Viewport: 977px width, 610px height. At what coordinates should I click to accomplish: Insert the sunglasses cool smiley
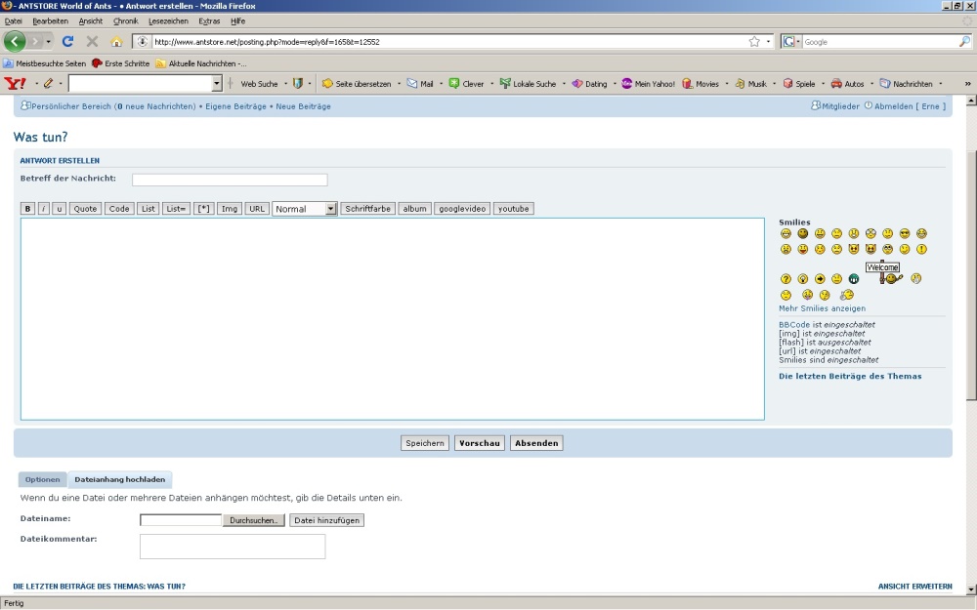(905, 234)
